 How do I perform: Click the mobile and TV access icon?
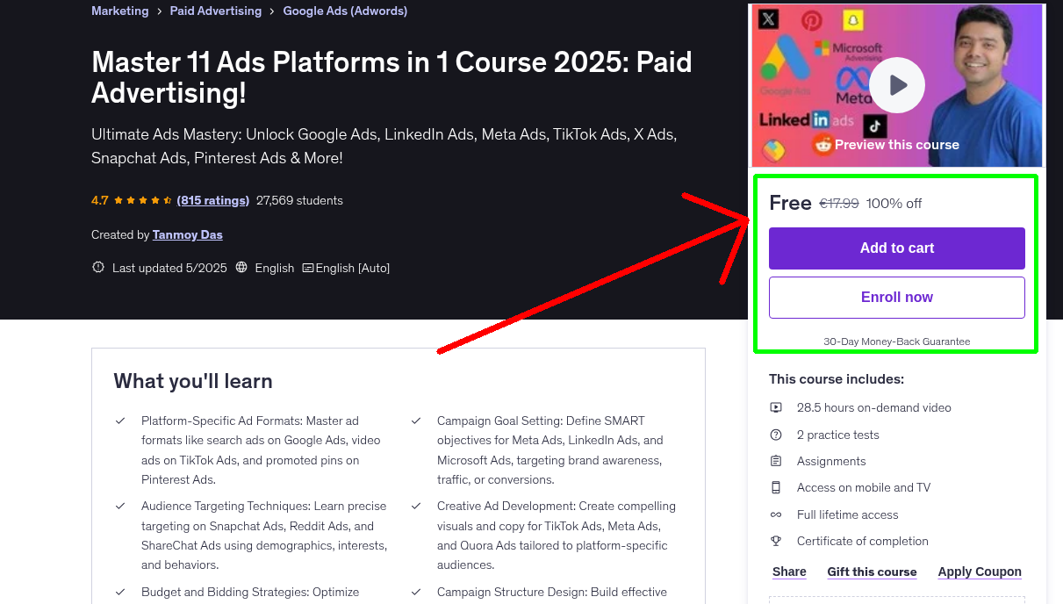pos(776,487)
